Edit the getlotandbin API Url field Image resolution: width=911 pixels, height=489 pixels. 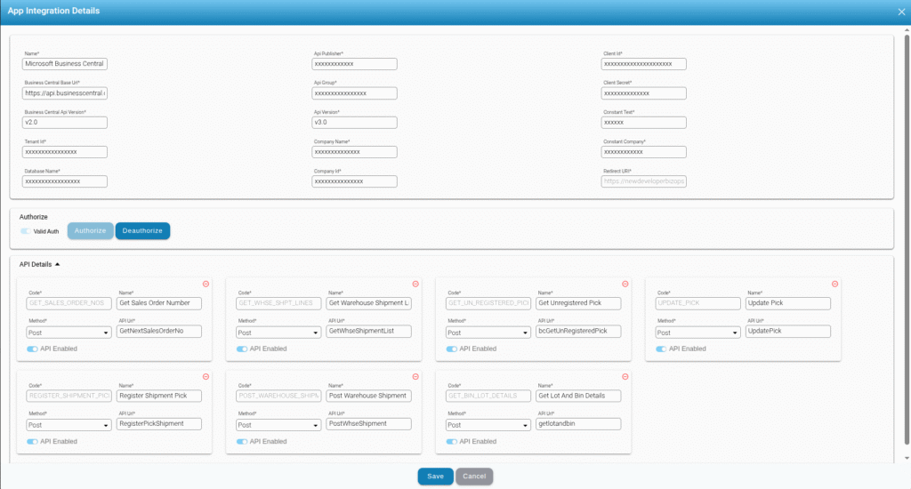(x=578, y=424)
